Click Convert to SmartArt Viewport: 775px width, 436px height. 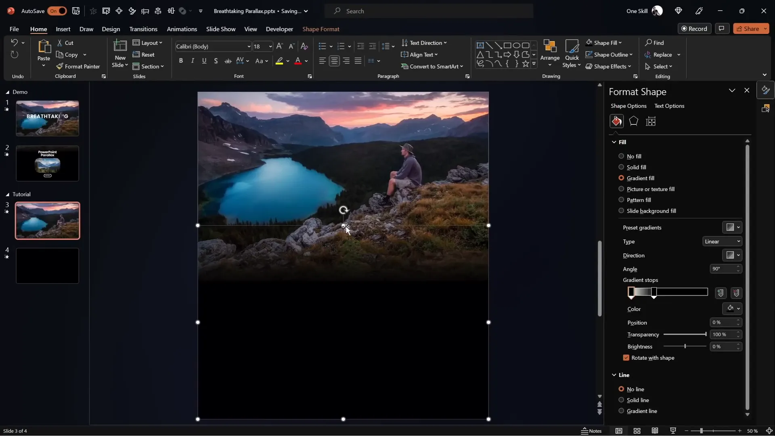[432, 66]
